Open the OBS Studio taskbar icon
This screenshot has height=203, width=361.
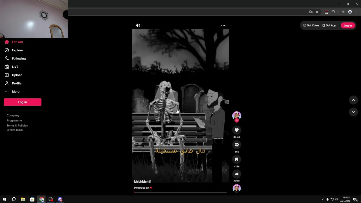[x=51, y=199]
